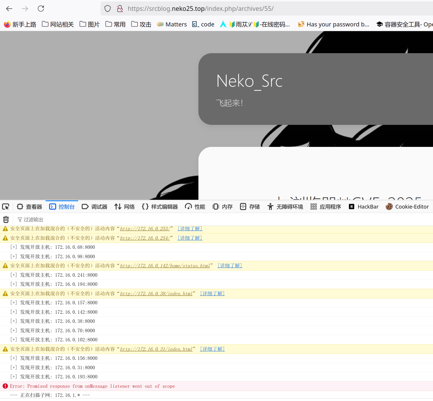Switch to the 查看器 inspector tab

pos(29,207)
